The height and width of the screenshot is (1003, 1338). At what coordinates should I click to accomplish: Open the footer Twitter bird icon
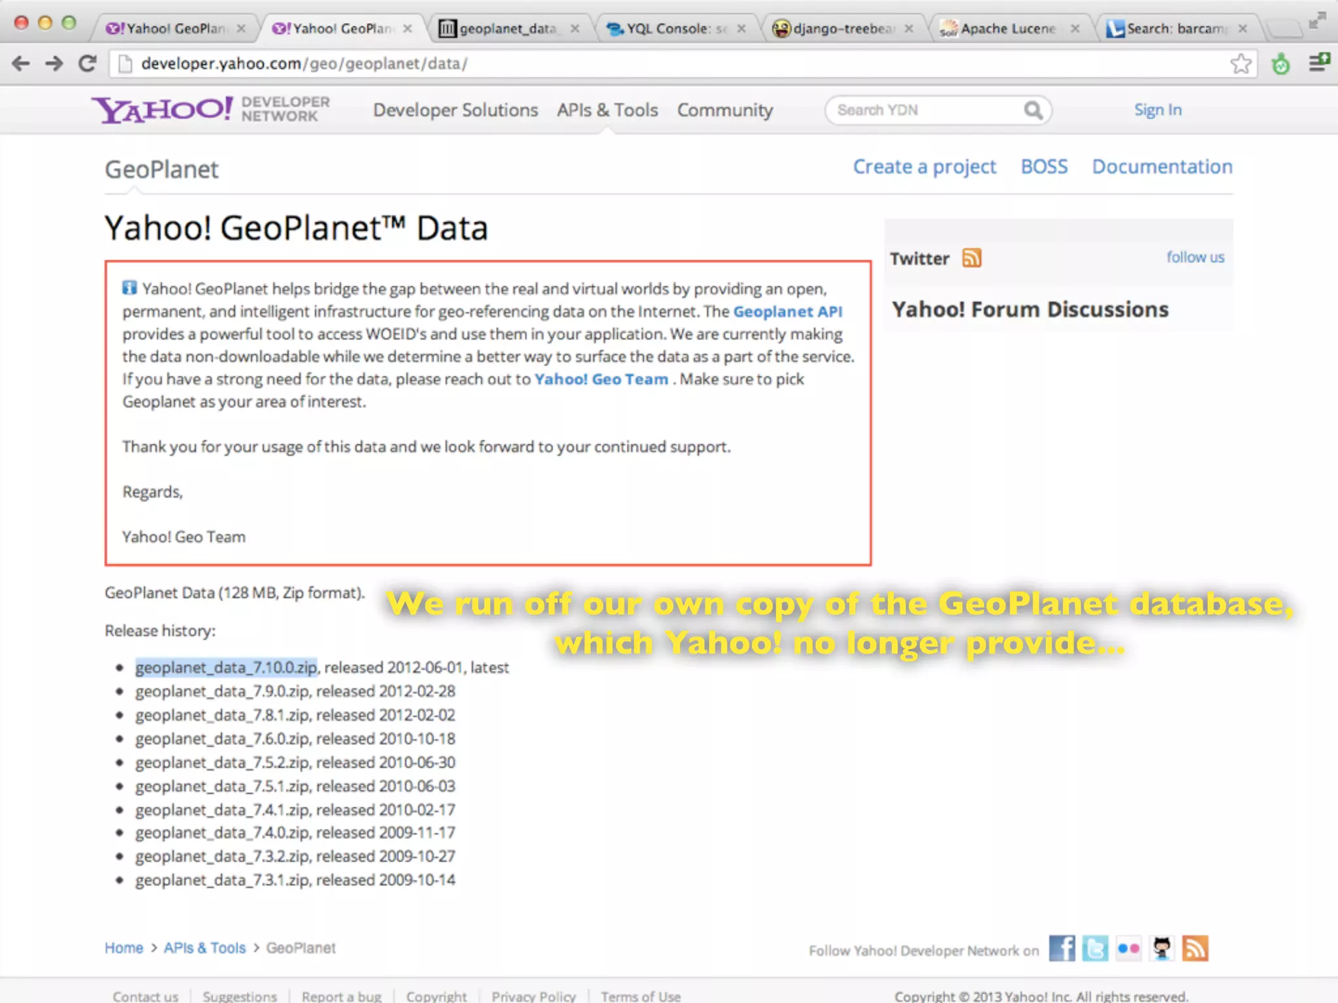click(x=1095, y=948)
